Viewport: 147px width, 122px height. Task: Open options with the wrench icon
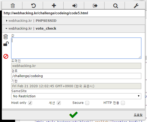pyautogui.click(x=136, y=6)
